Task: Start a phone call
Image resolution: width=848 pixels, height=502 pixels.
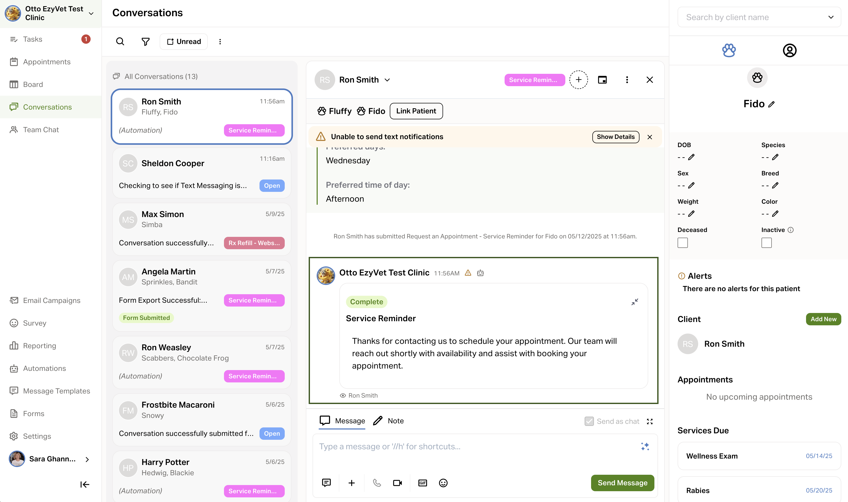Action: (377, 483)
